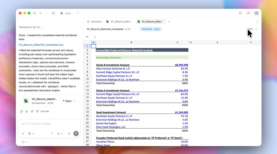The image size is (277, 154).
Task: Click the add attachment plus icon
Action: pos(23,134)
